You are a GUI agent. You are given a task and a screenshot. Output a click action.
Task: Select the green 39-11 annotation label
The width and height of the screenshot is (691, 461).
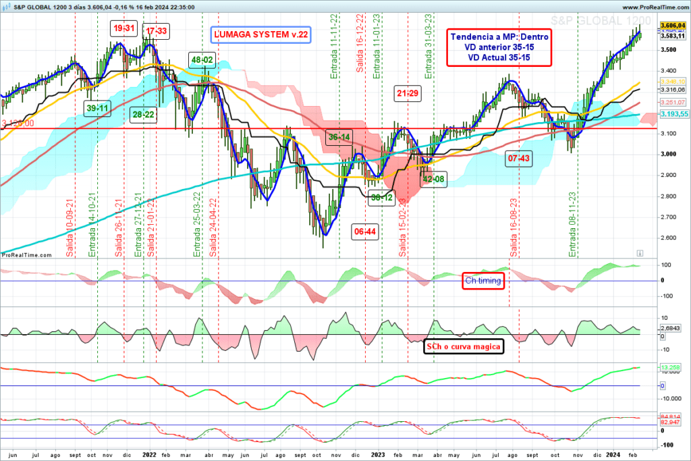click(97, 109)
